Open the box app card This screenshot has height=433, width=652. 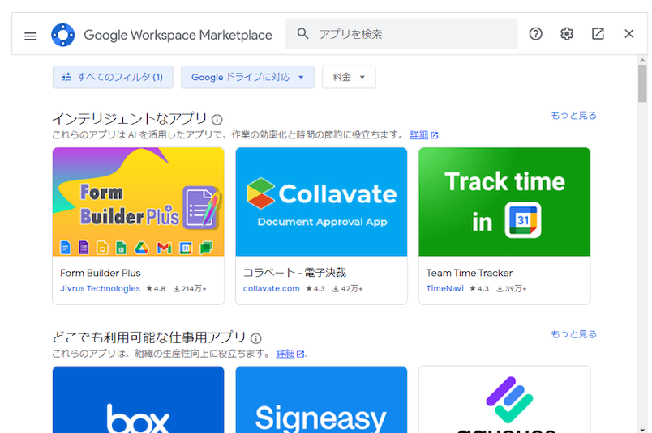tap(139, 399)
